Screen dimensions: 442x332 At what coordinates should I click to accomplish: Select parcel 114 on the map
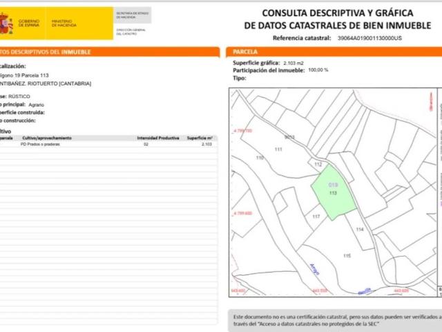coord(359,229)
